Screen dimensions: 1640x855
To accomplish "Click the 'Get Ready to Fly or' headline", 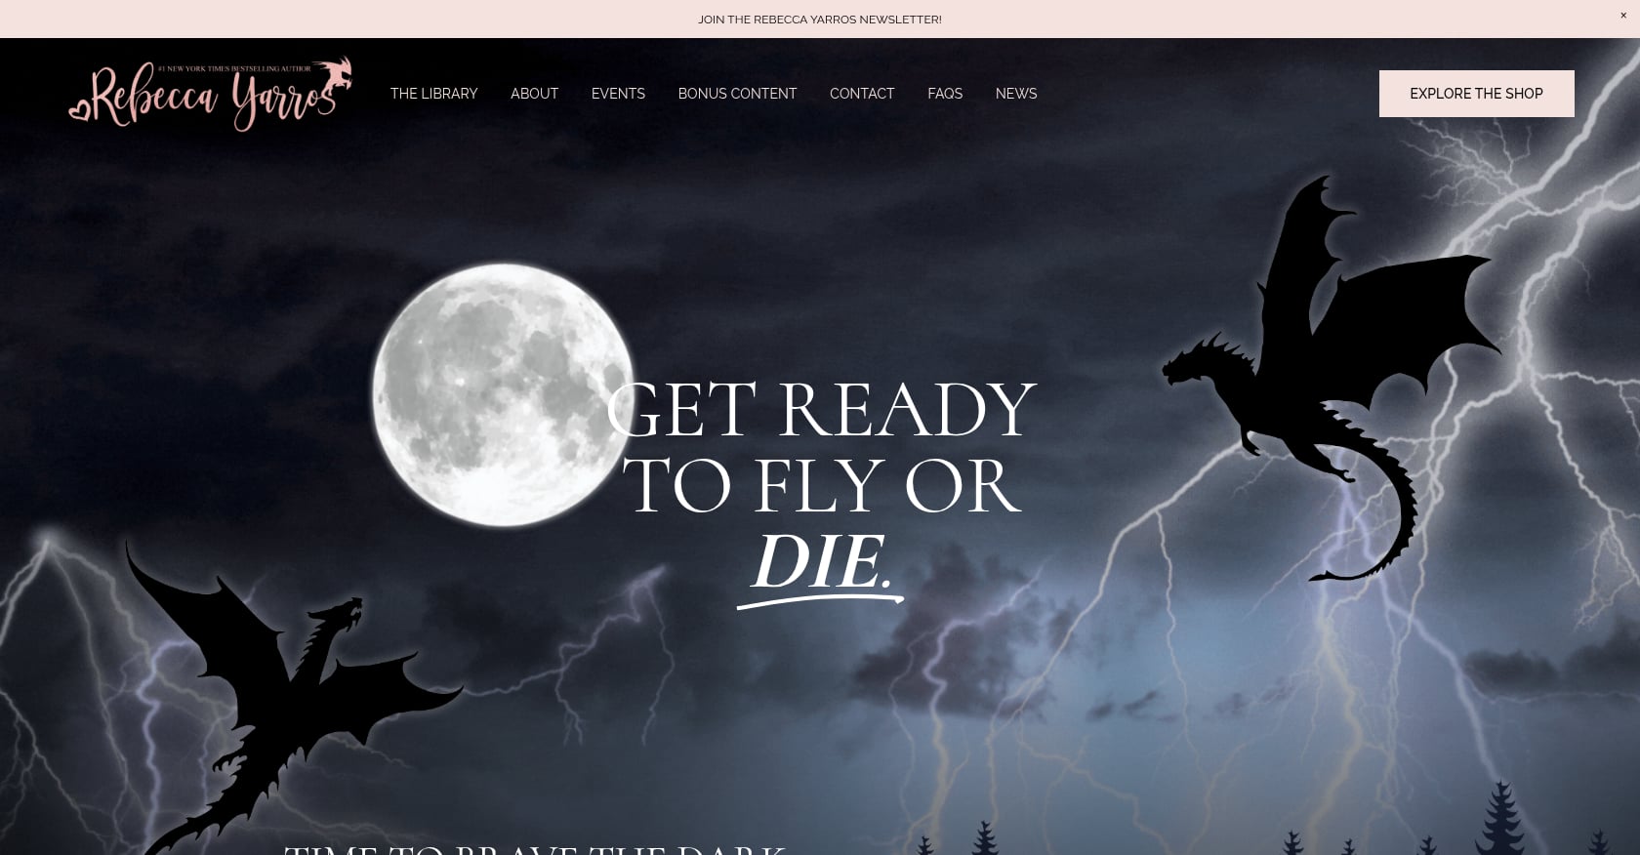I will (820, 447).
